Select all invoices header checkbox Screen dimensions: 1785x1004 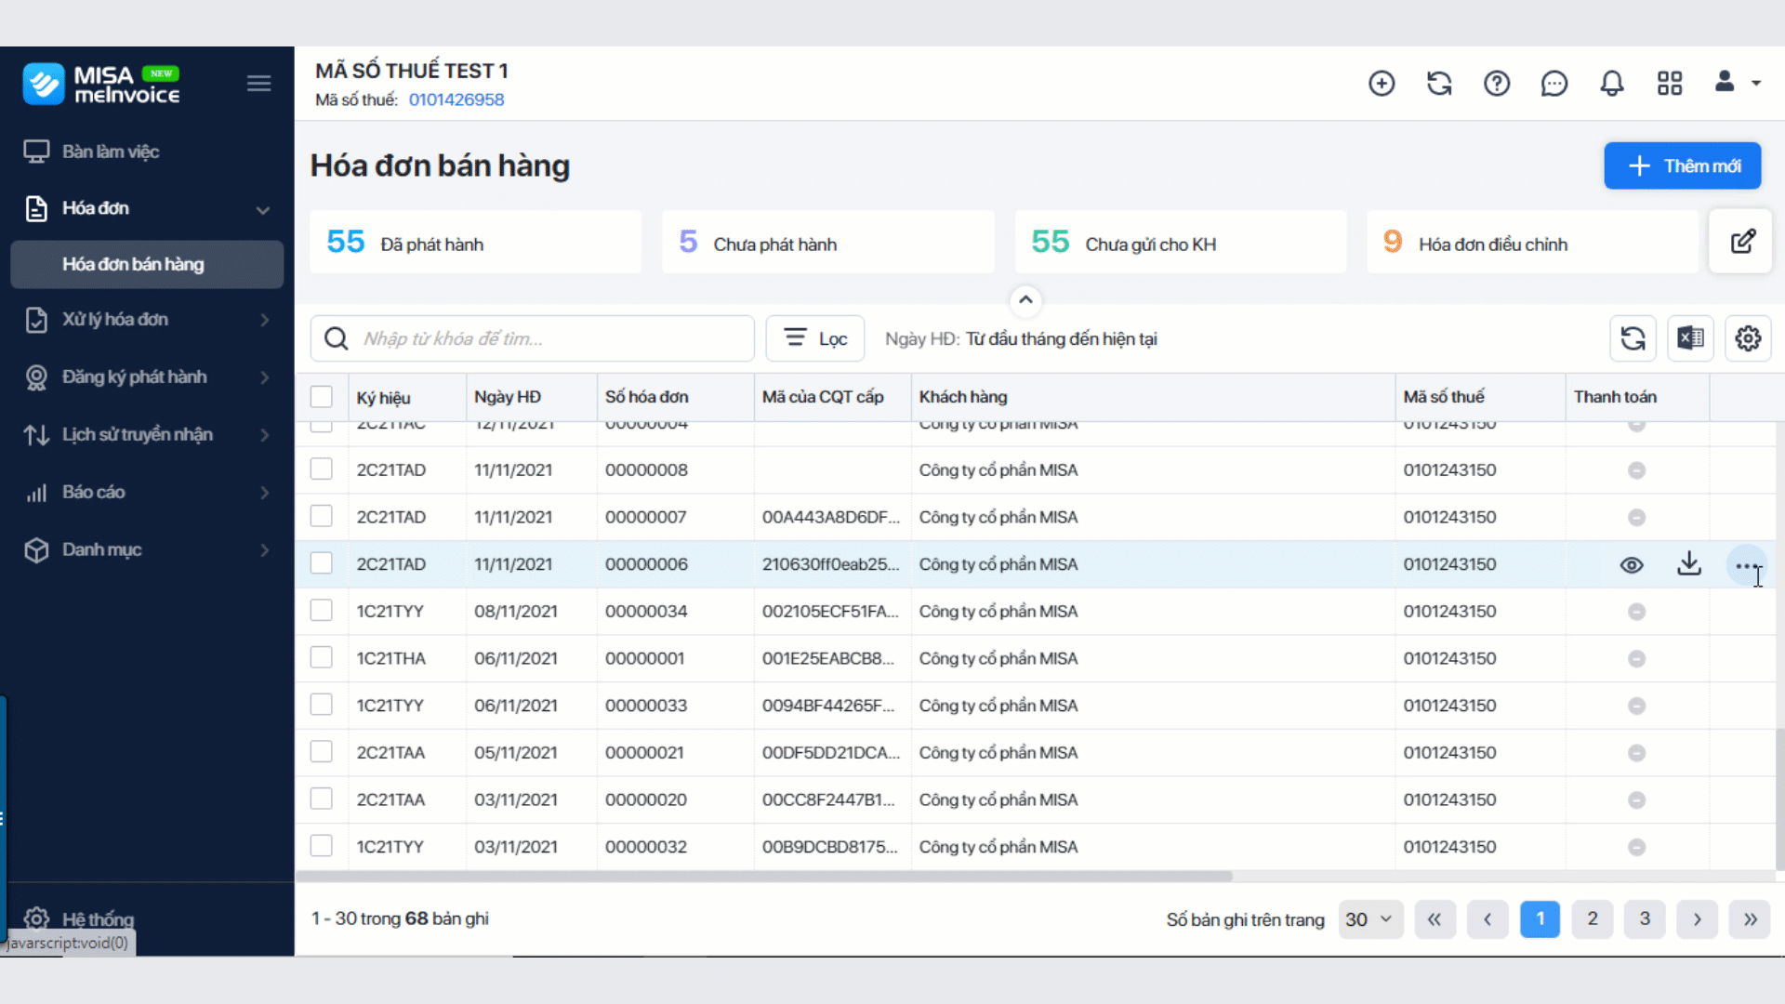(322, 397)
